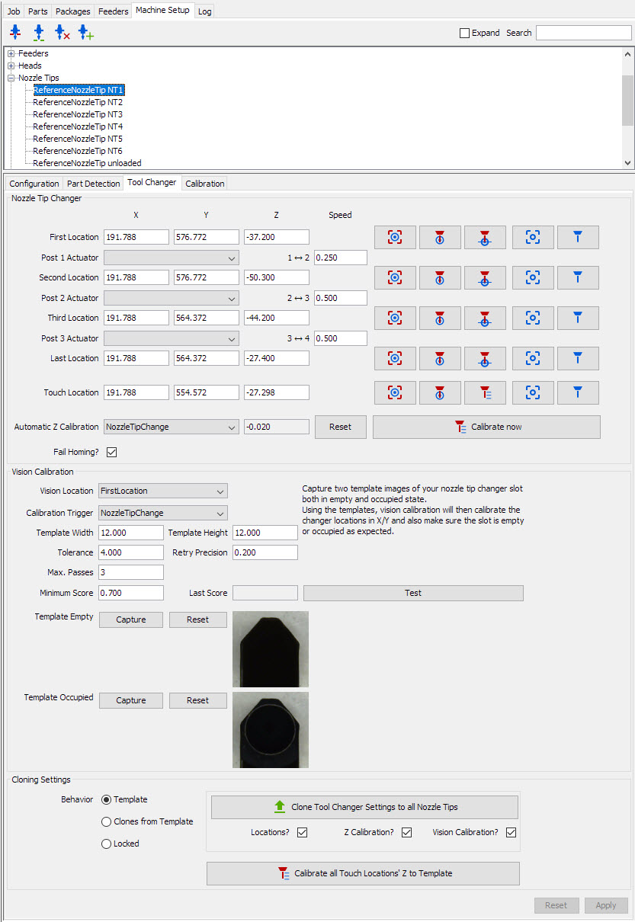Click Reset next to Automatic Z Calibration

341,427
